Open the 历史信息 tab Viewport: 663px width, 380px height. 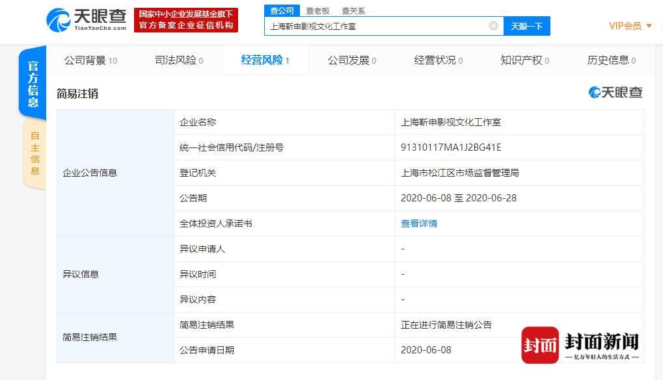pos(611,60)
